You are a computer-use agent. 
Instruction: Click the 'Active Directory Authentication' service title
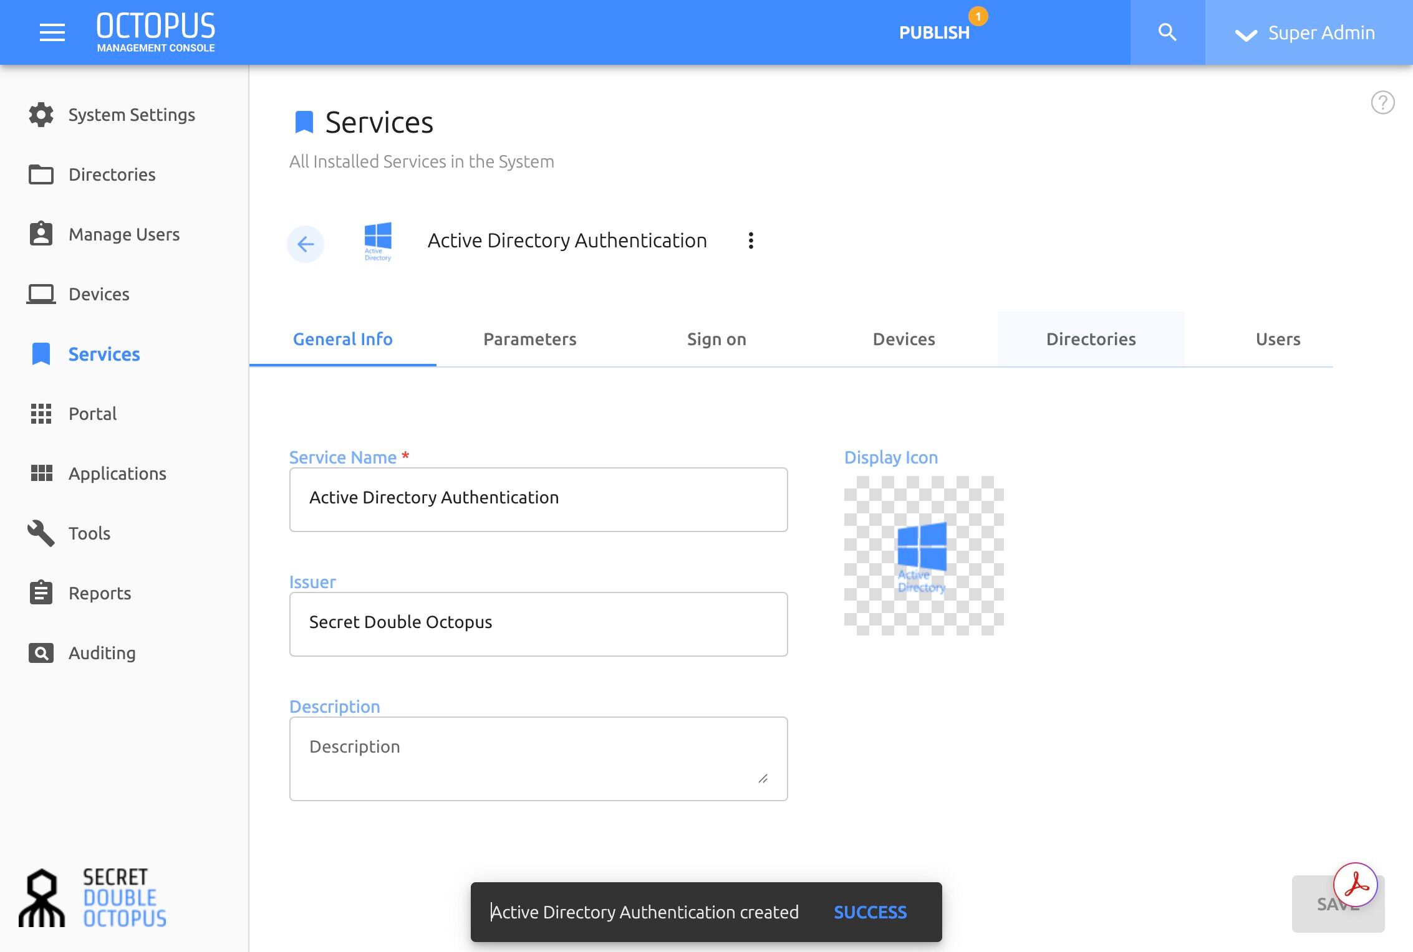567,240
